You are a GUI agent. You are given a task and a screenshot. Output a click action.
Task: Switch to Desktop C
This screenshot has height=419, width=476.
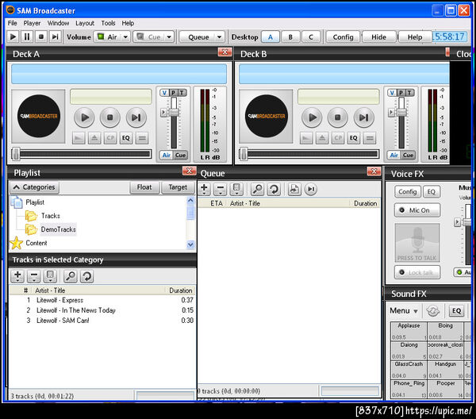coord(311,37)
